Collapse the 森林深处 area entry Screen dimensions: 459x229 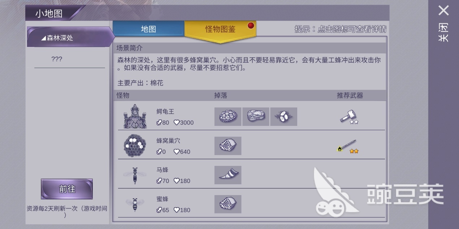pos(69,38)
